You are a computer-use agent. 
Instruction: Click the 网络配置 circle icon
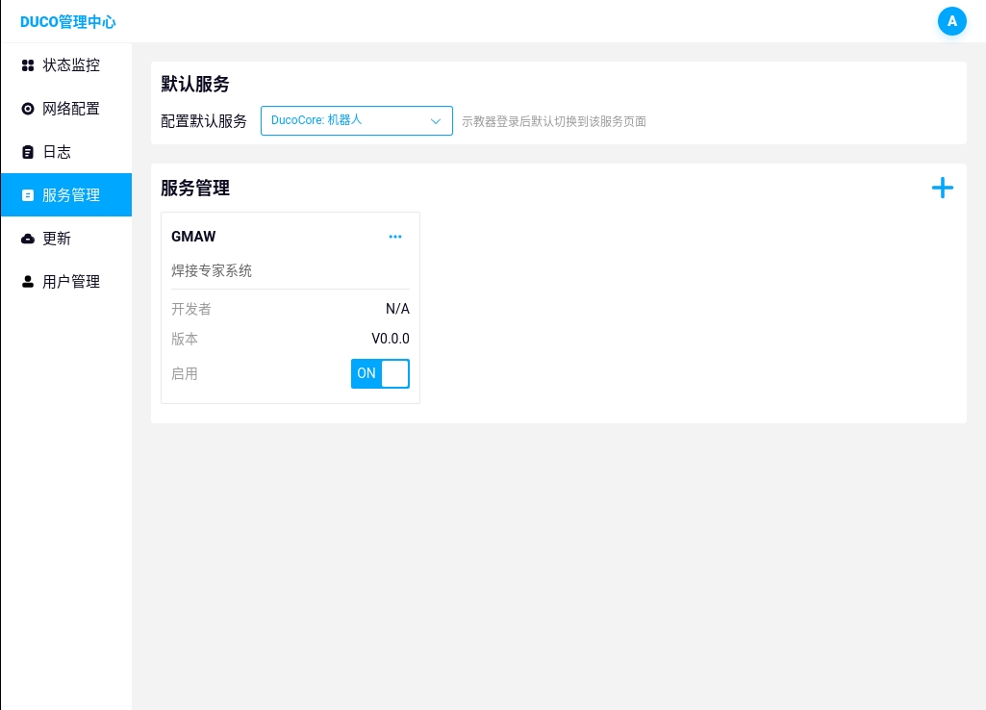[x=28, y=109]
